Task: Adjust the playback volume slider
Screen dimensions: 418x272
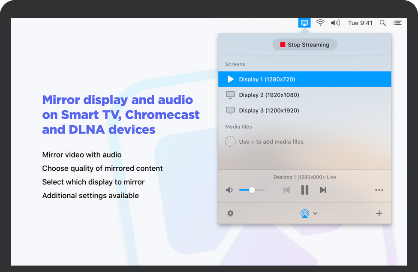Action: (x=252, y=190)
